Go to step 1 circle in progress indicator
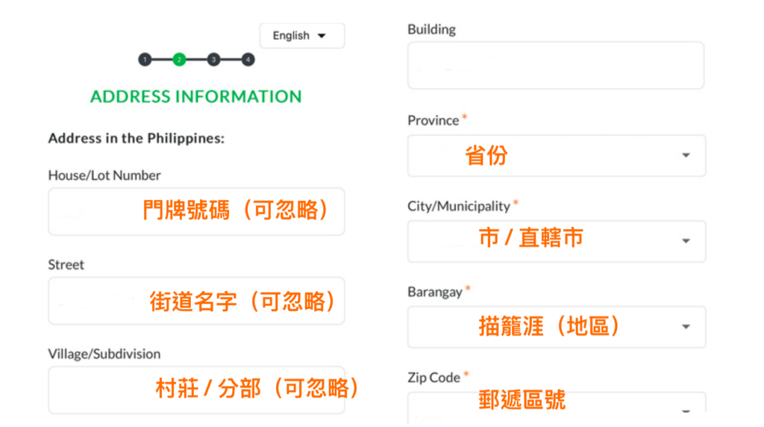Image resolution: width=764 pixels, height=427 pixels. 145,60
